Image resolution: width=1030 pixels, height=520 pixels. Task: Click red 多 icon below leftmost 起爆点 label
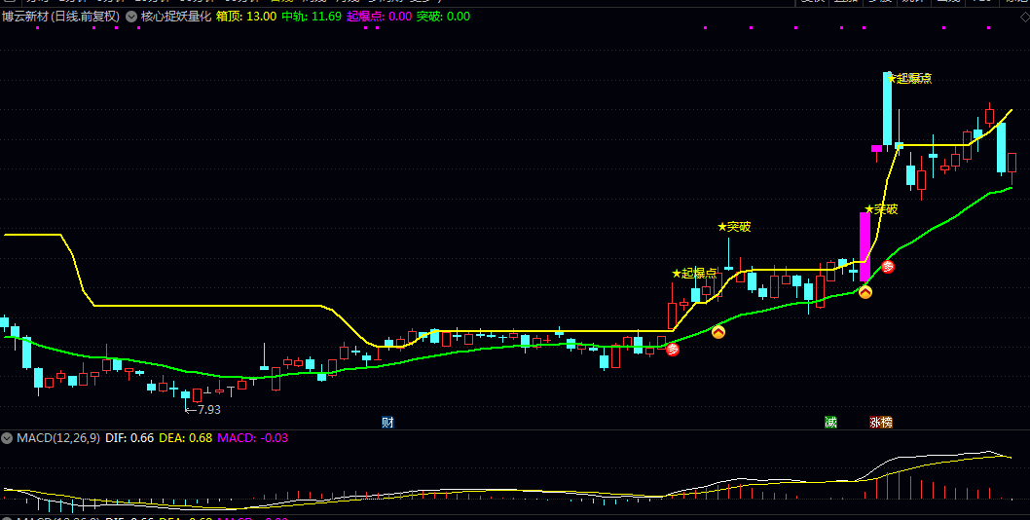point(673,349)
